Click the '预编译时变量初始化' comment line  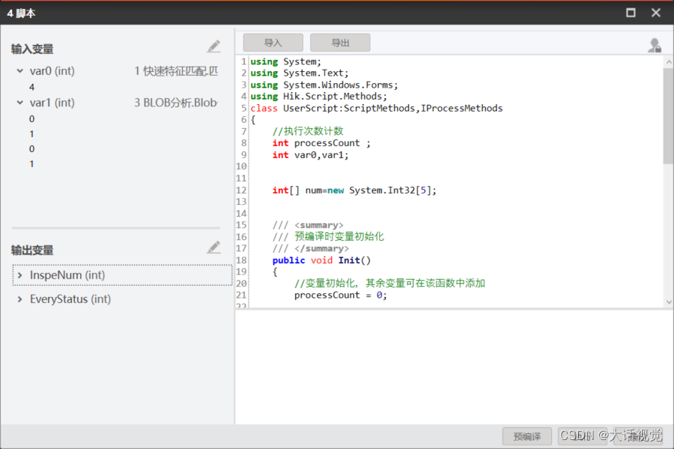coord(328,236)
